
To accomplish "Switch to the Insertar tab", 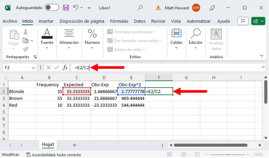I will point(46,21).
